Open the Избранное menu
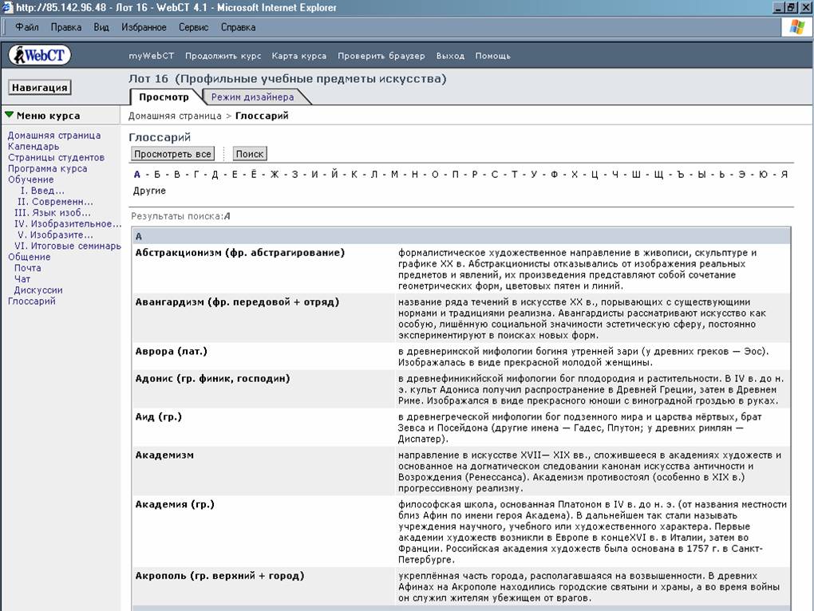The height and width of the screenshot is (611, 814). pyautogui.click(x=144, y=27)
